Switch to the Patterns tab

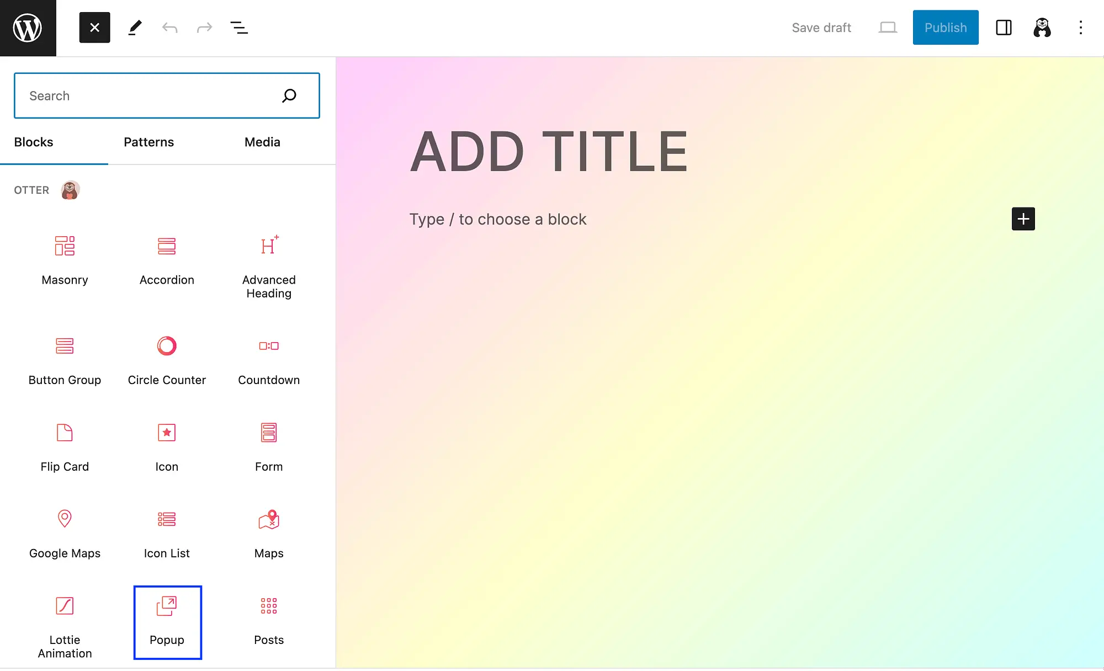coord(148,142)
